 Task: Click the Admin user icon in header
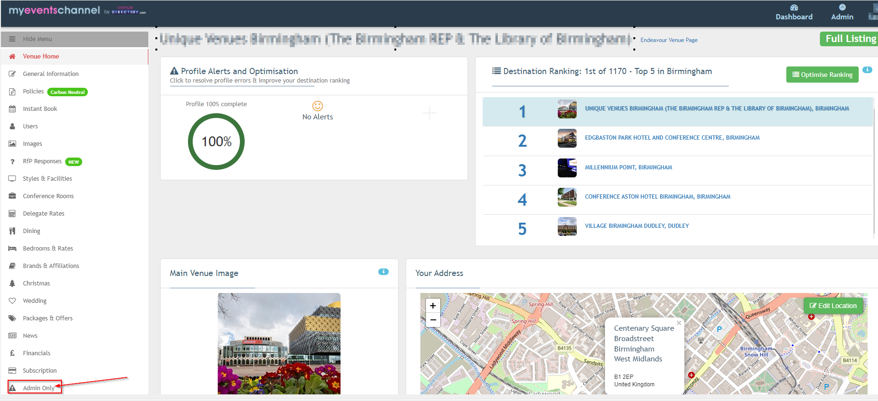(842, 7)
